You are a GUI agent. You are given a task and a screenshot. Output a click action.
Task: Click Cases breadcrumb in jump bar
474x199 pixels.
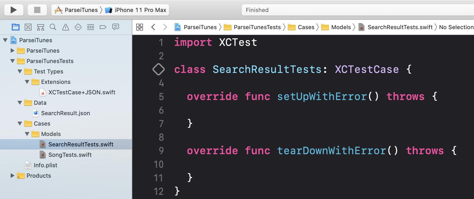coord(301,27)
